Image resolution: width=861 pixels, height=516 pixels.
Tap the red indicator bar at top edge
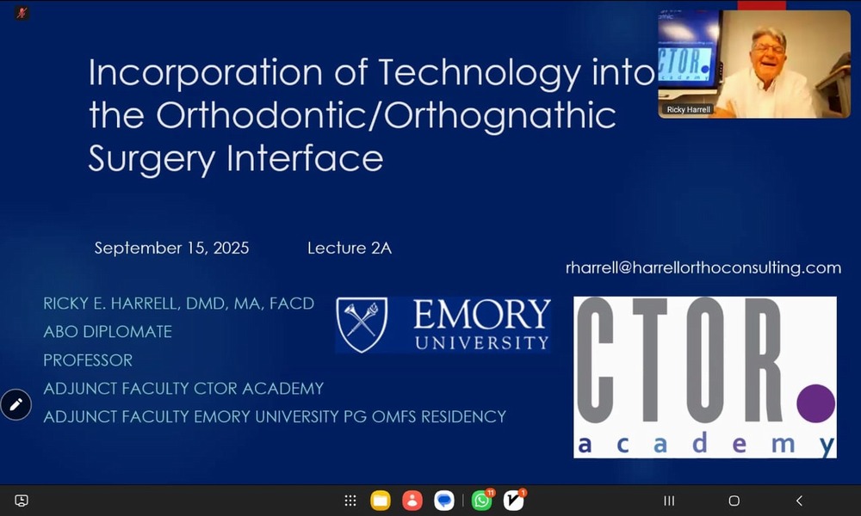(x=761, y=4)
